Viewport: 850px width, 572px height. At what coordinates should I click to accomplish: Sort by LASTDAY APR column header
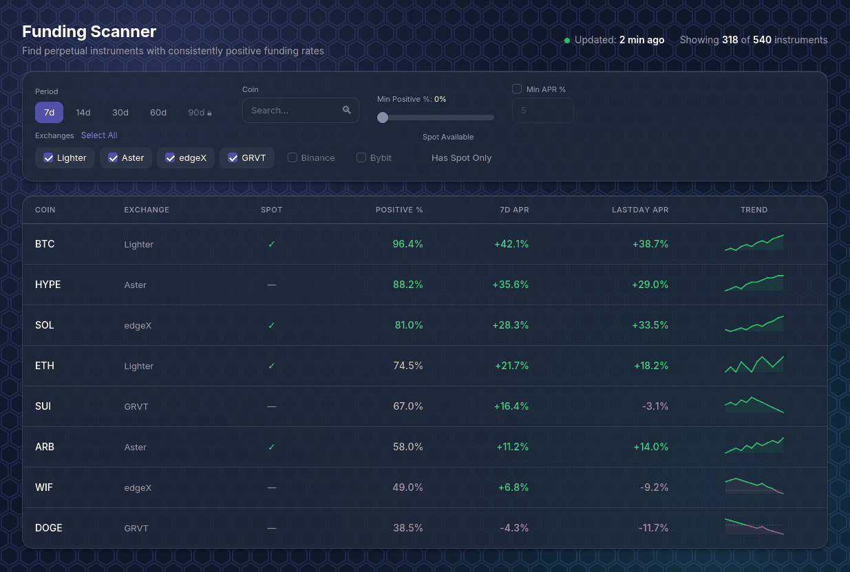pos(640,210)
